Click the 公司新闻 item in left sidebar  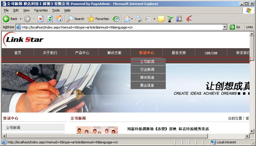(13, 128)
